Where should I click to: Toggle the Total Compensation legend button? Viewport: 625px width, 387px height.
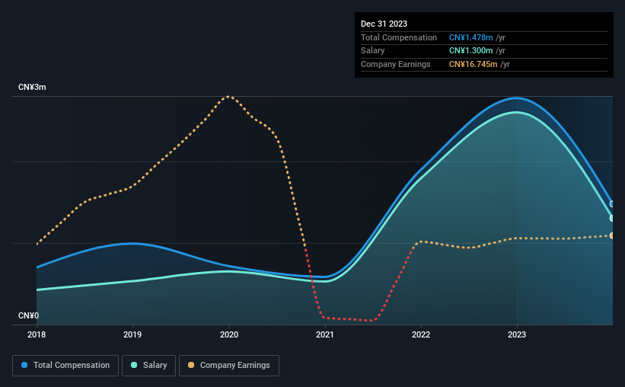(65, 366)
